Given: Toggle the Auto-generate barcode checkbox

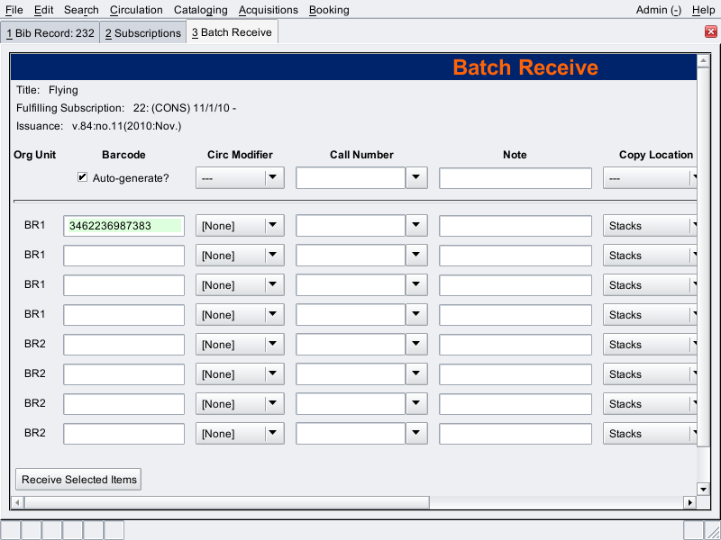Looking at the screenshot, I should point(83,178).
